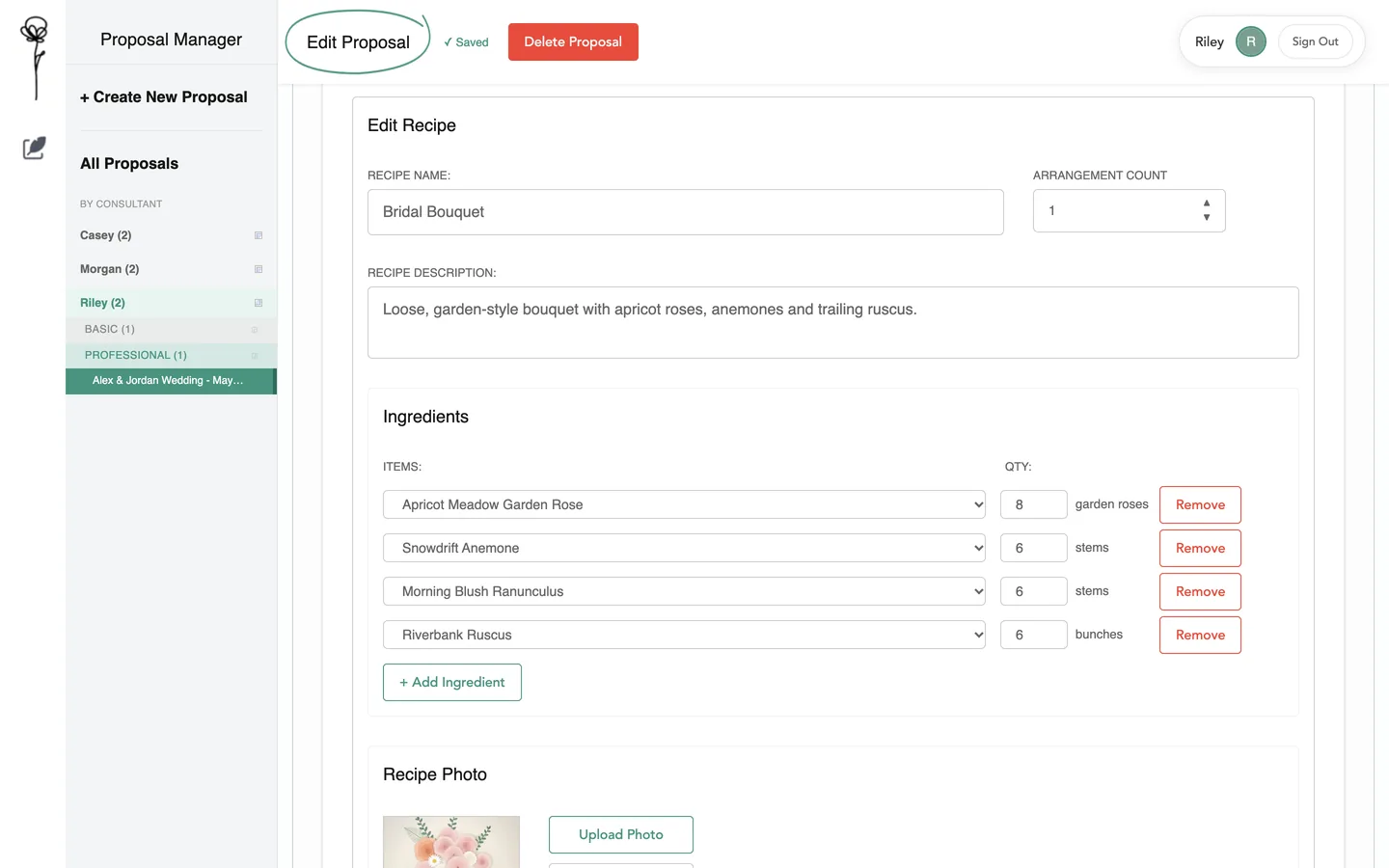Click the Recipe Name field with Bridal Bouquet
Image resolution: width=1389 pixels, height=868 pixels.
point(686,212)
